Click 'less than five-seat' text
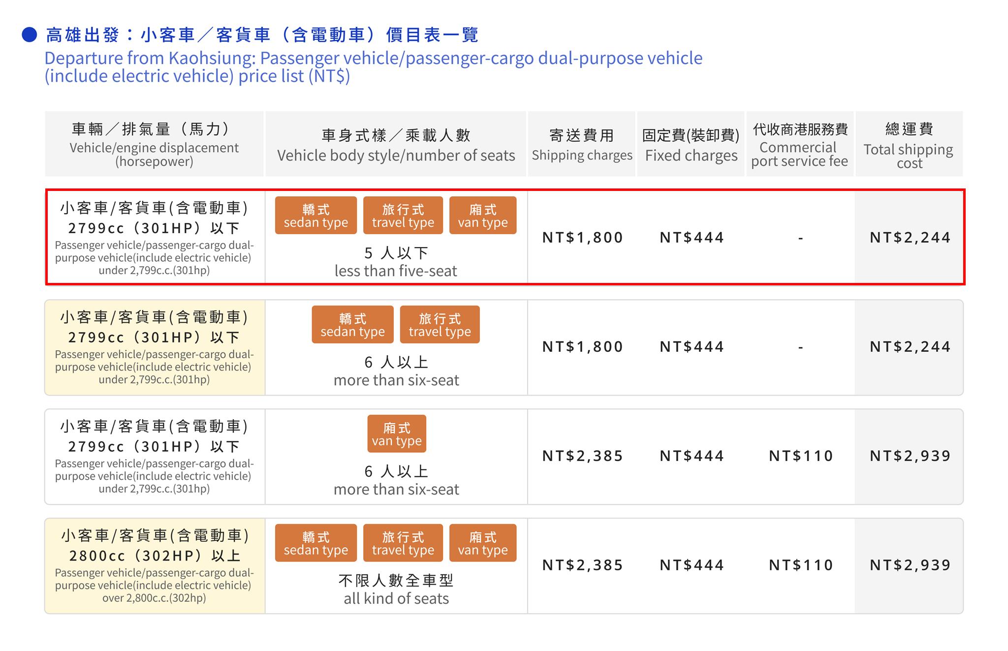This screenshot has height=651, width=1008. 396,271
